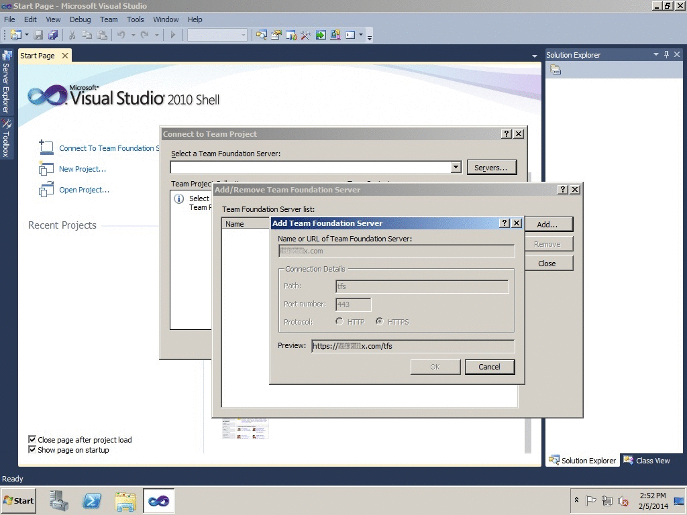Click the Undo arrow icon

point(121,35)
